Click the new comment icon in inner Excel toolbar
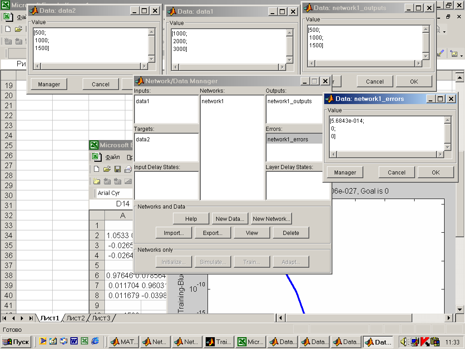Image resolution: width=465 pixels, height=349 pixels. pyautogui.click(x=96, y=181)
